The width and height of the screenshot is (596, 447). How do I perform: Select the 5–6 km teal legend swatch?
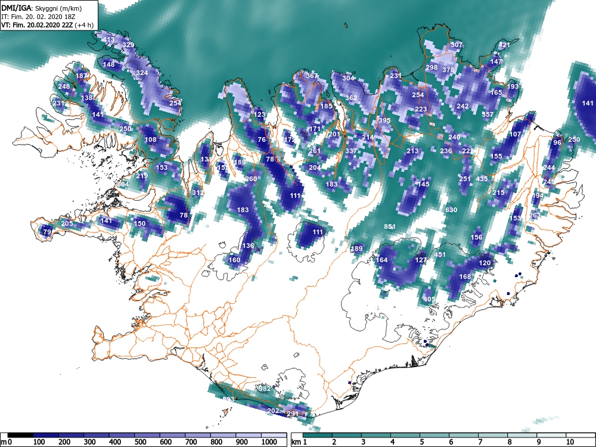pyautogui.click(x=434, y=435)
